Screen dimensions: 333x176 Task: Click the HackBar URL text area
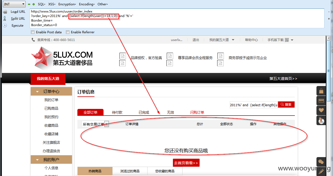point(177,18)
